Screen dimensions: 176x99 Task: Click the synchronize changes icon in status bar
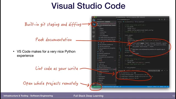120,87
